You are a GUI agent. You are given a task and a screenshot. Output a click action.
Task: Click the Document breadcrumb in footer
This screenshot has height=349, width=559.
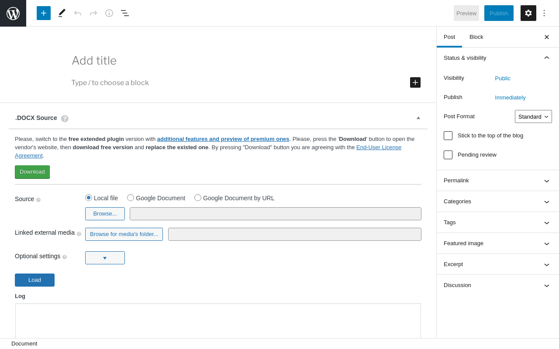pyautogui.click(x=24, y=344)
